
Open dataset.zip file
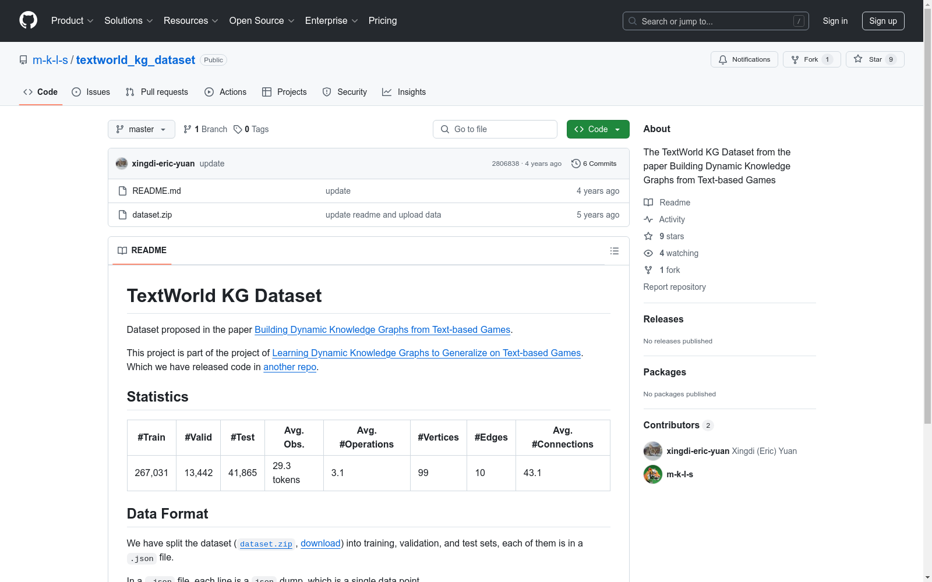152,215
